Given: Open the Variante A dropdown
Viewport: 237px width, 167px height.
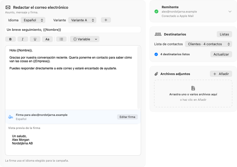Looking at the screenshot, I should pyautogui.click(x=82, y=20).
